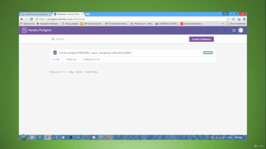Click the ENG language indicator in tray
The height and width of the screenshot is (149, 266).
pos(229,137)
